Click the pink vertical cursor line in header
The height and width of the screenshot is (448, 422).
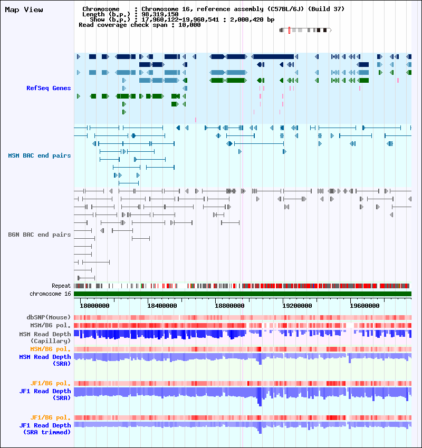click(x=243, y=26)
